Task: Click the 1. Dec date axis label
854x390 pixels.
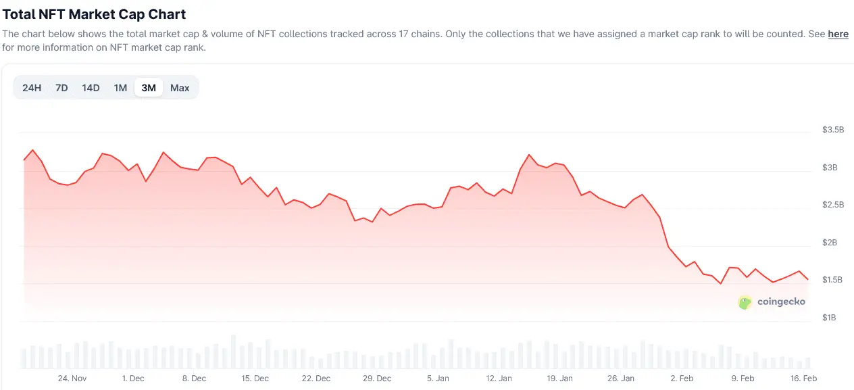Action: coord(133,379)
